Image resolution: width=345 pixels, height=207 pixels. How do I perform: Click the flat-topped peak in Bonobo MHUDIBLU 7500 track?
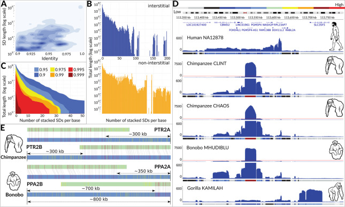point(251,155)
